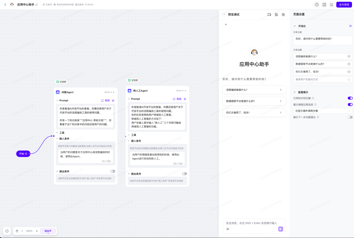Click the 已发布 status label

click(47, 5)
